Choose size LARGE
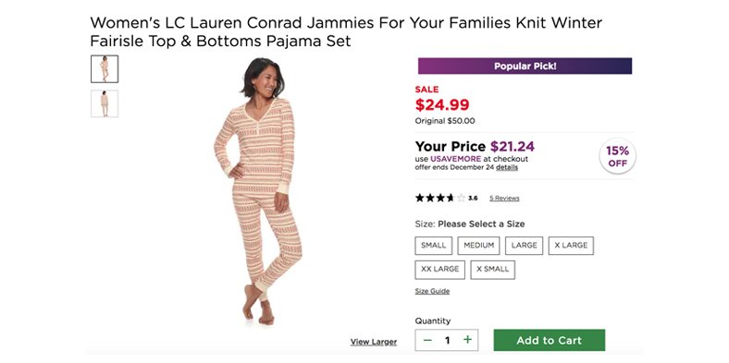The image size is (729, 363). click(x=524, y=246)
